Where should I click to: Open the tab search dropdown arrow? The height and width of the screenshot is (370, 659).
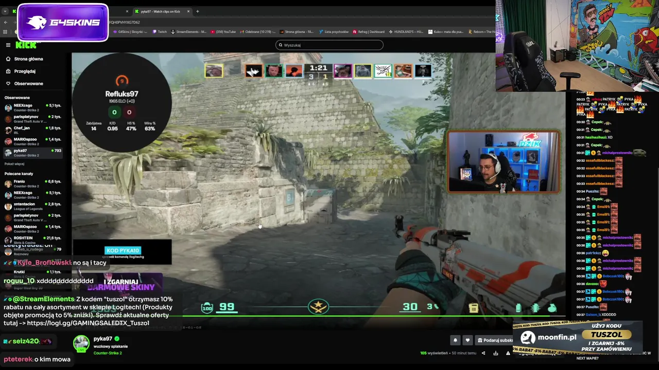pyautogui.click(x=5, y=11)
